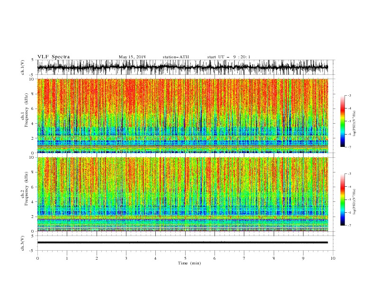Click the "-5" volt tick of ch.1 waveform

click(32, 75)
